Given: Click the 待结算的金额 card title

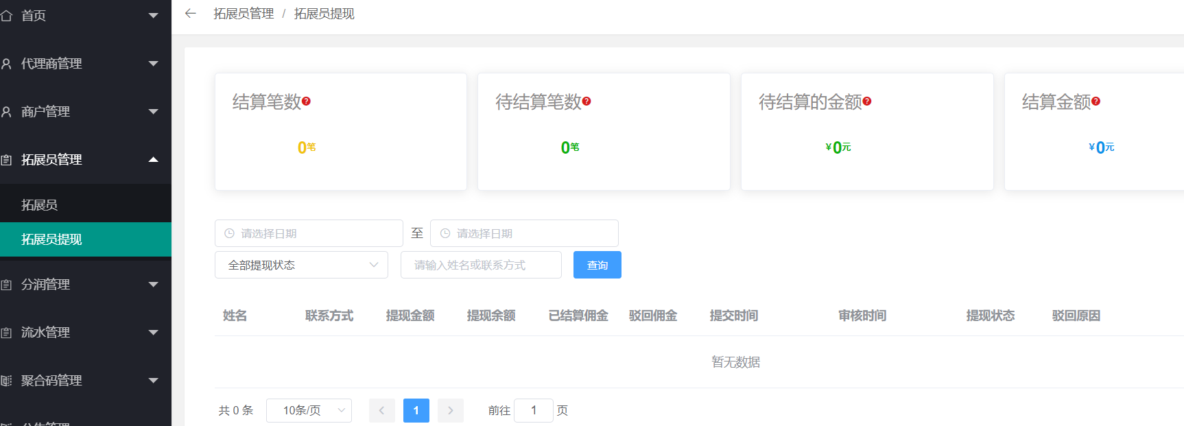Looking at the screenshot, I should 810,102.
